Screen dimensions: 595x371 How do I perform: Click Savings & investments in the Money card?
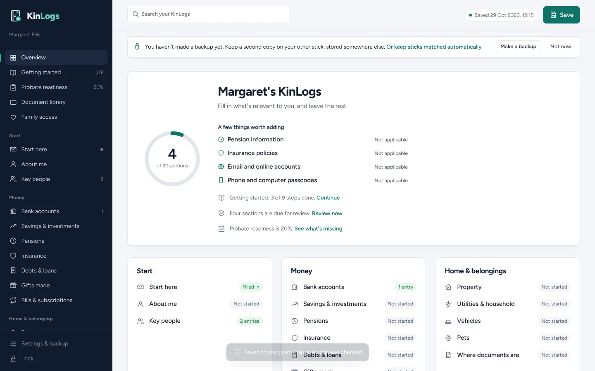tap(354, 304)
